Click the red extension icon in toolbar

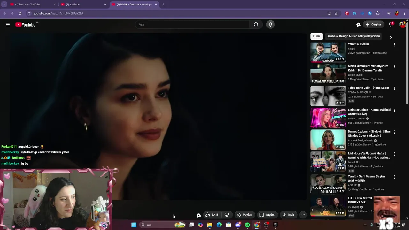[347, 13]
